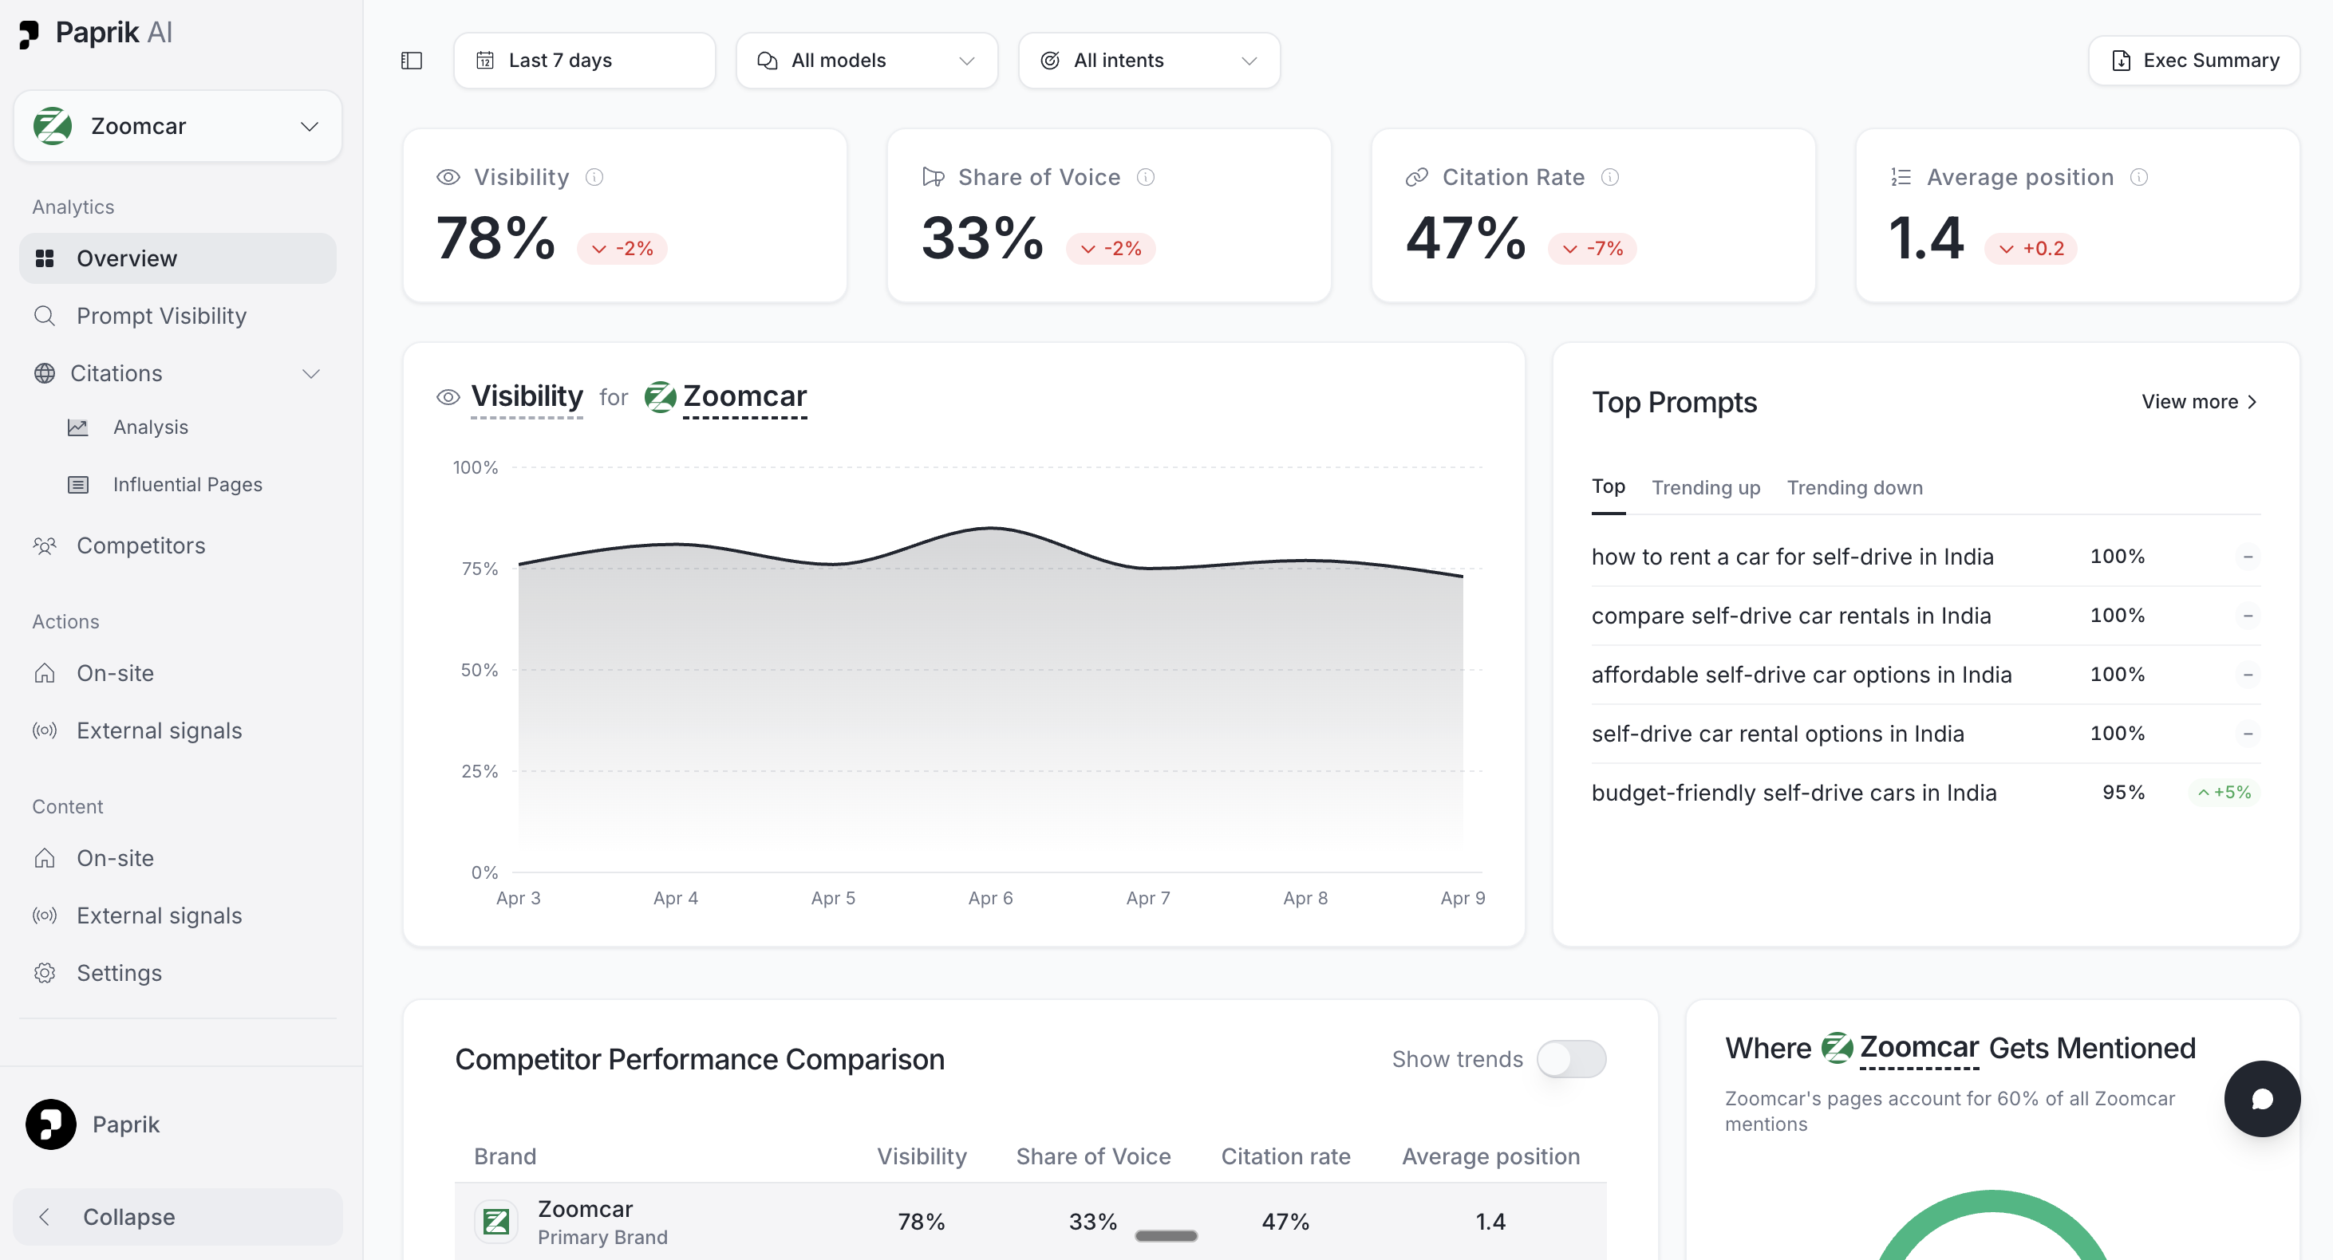This screenshot has width=2333, height=1260.
Task: Click the Zoomcar logo in comparison table
Action: pyautogui.click(x=495, y=1222)
